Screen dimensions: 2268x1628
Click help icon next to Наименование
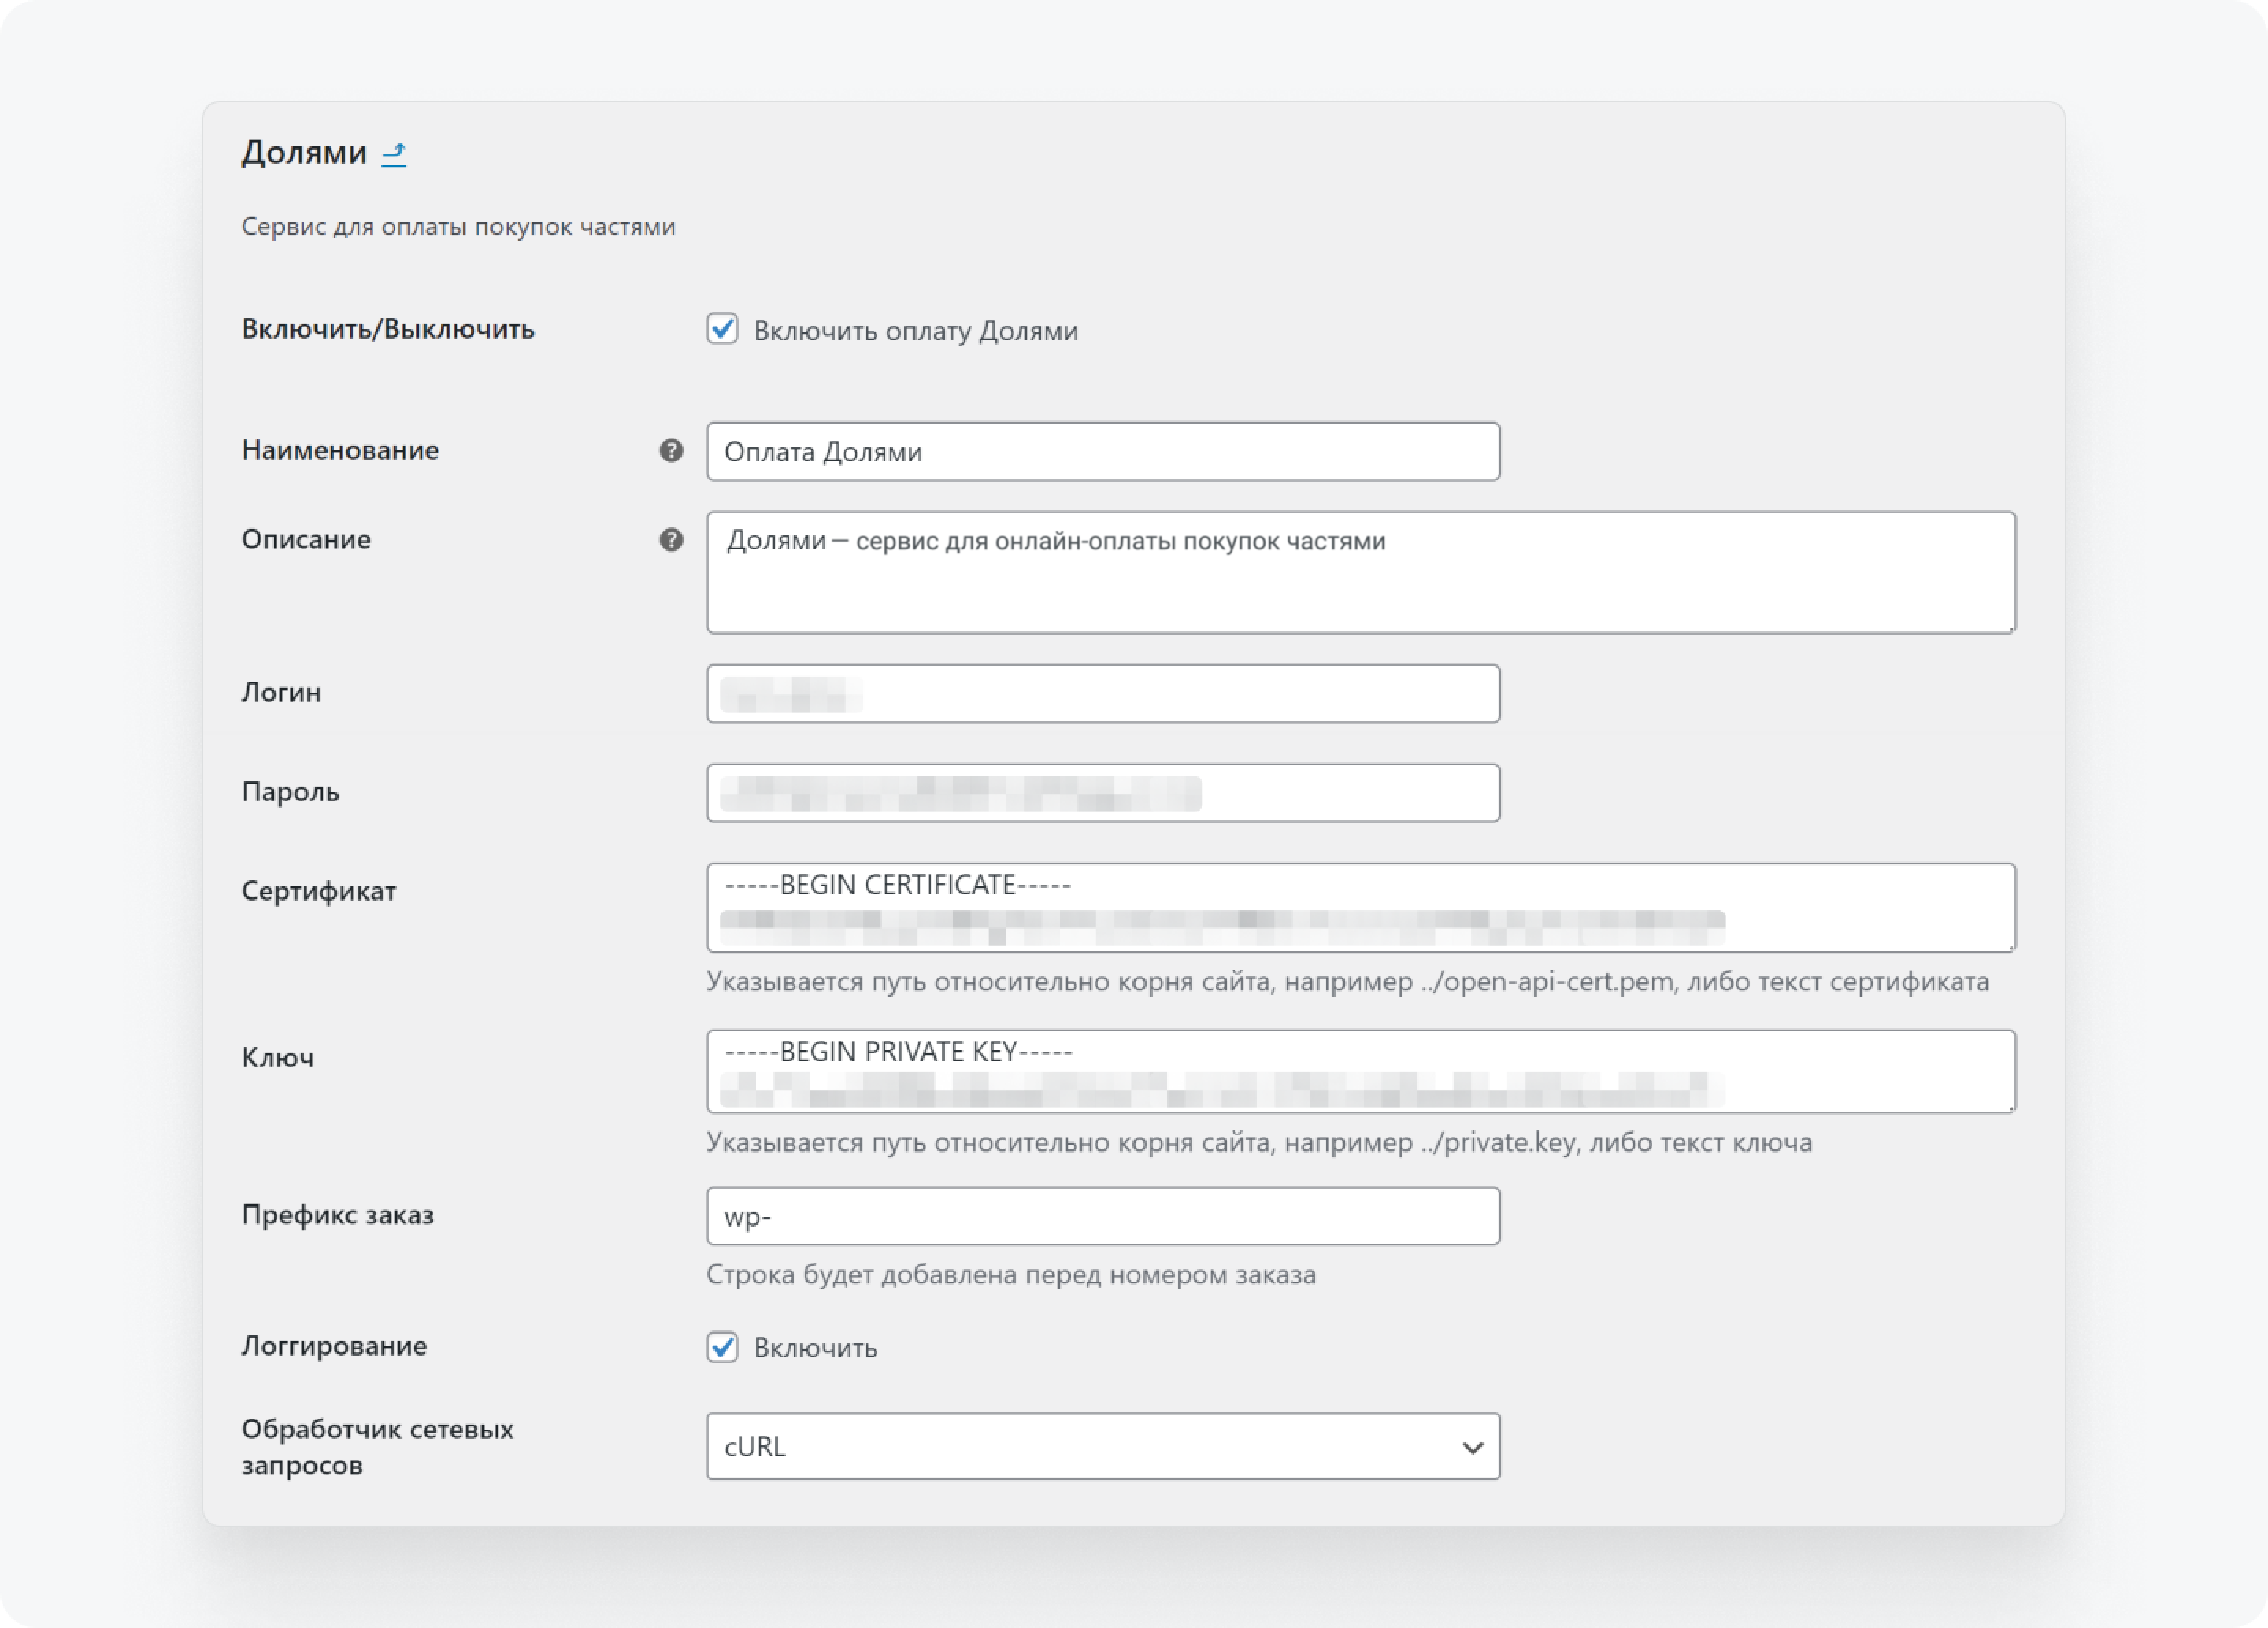pos(671,451)
